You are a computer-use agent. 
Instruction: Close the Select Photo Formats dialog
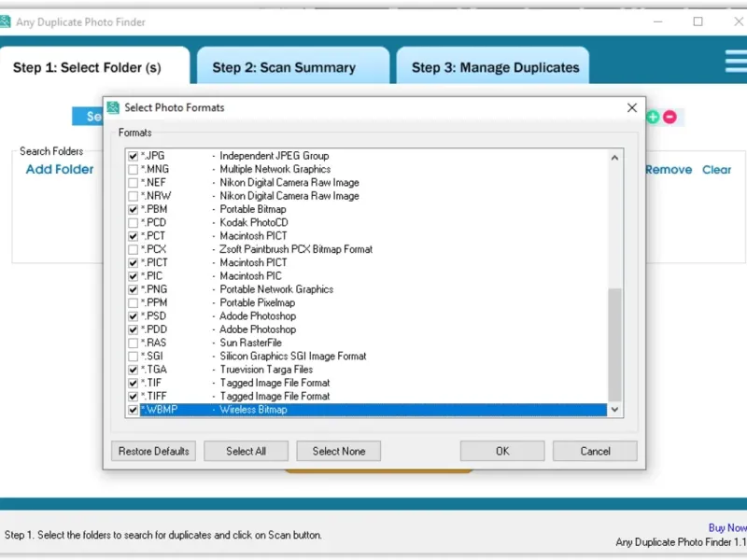point(632,108)
